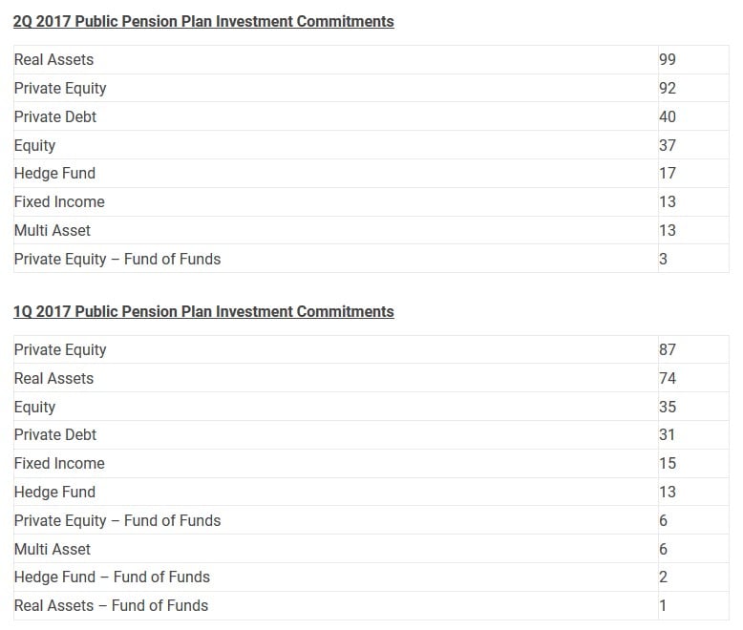Select the Real Assets value 74
Screen dimensions: 743x630
(x=668, y=378)
